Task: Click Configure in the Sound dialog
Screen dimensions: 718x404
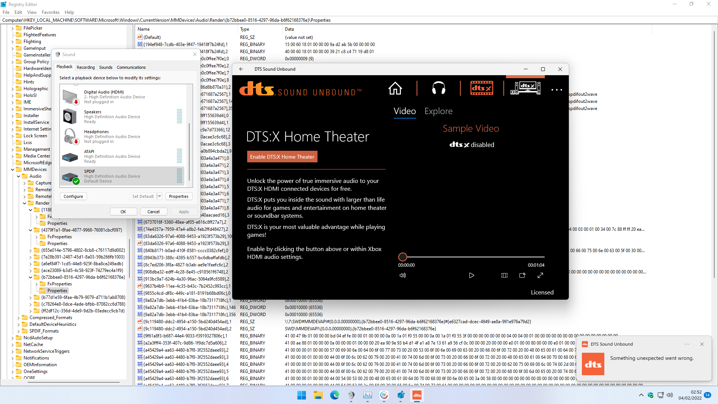Action: pos(73,196)
